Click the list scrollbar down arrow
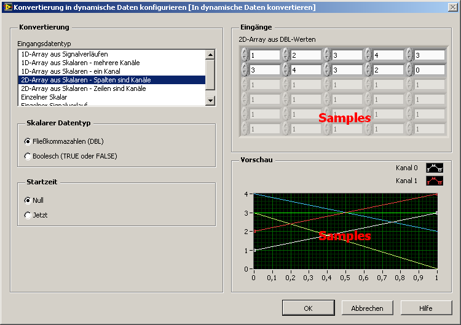461x325 pixels. click(210, 101)
